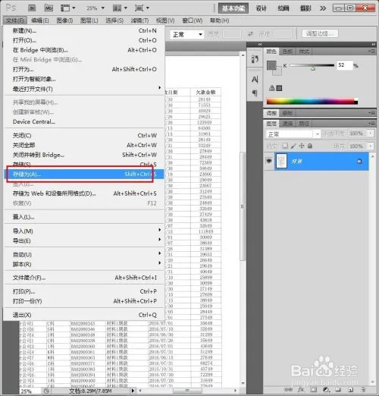The height and width of the screenshot is (396, 379).
Task: Expand more workspaces with >> arrows
Action: pos(323,8)
